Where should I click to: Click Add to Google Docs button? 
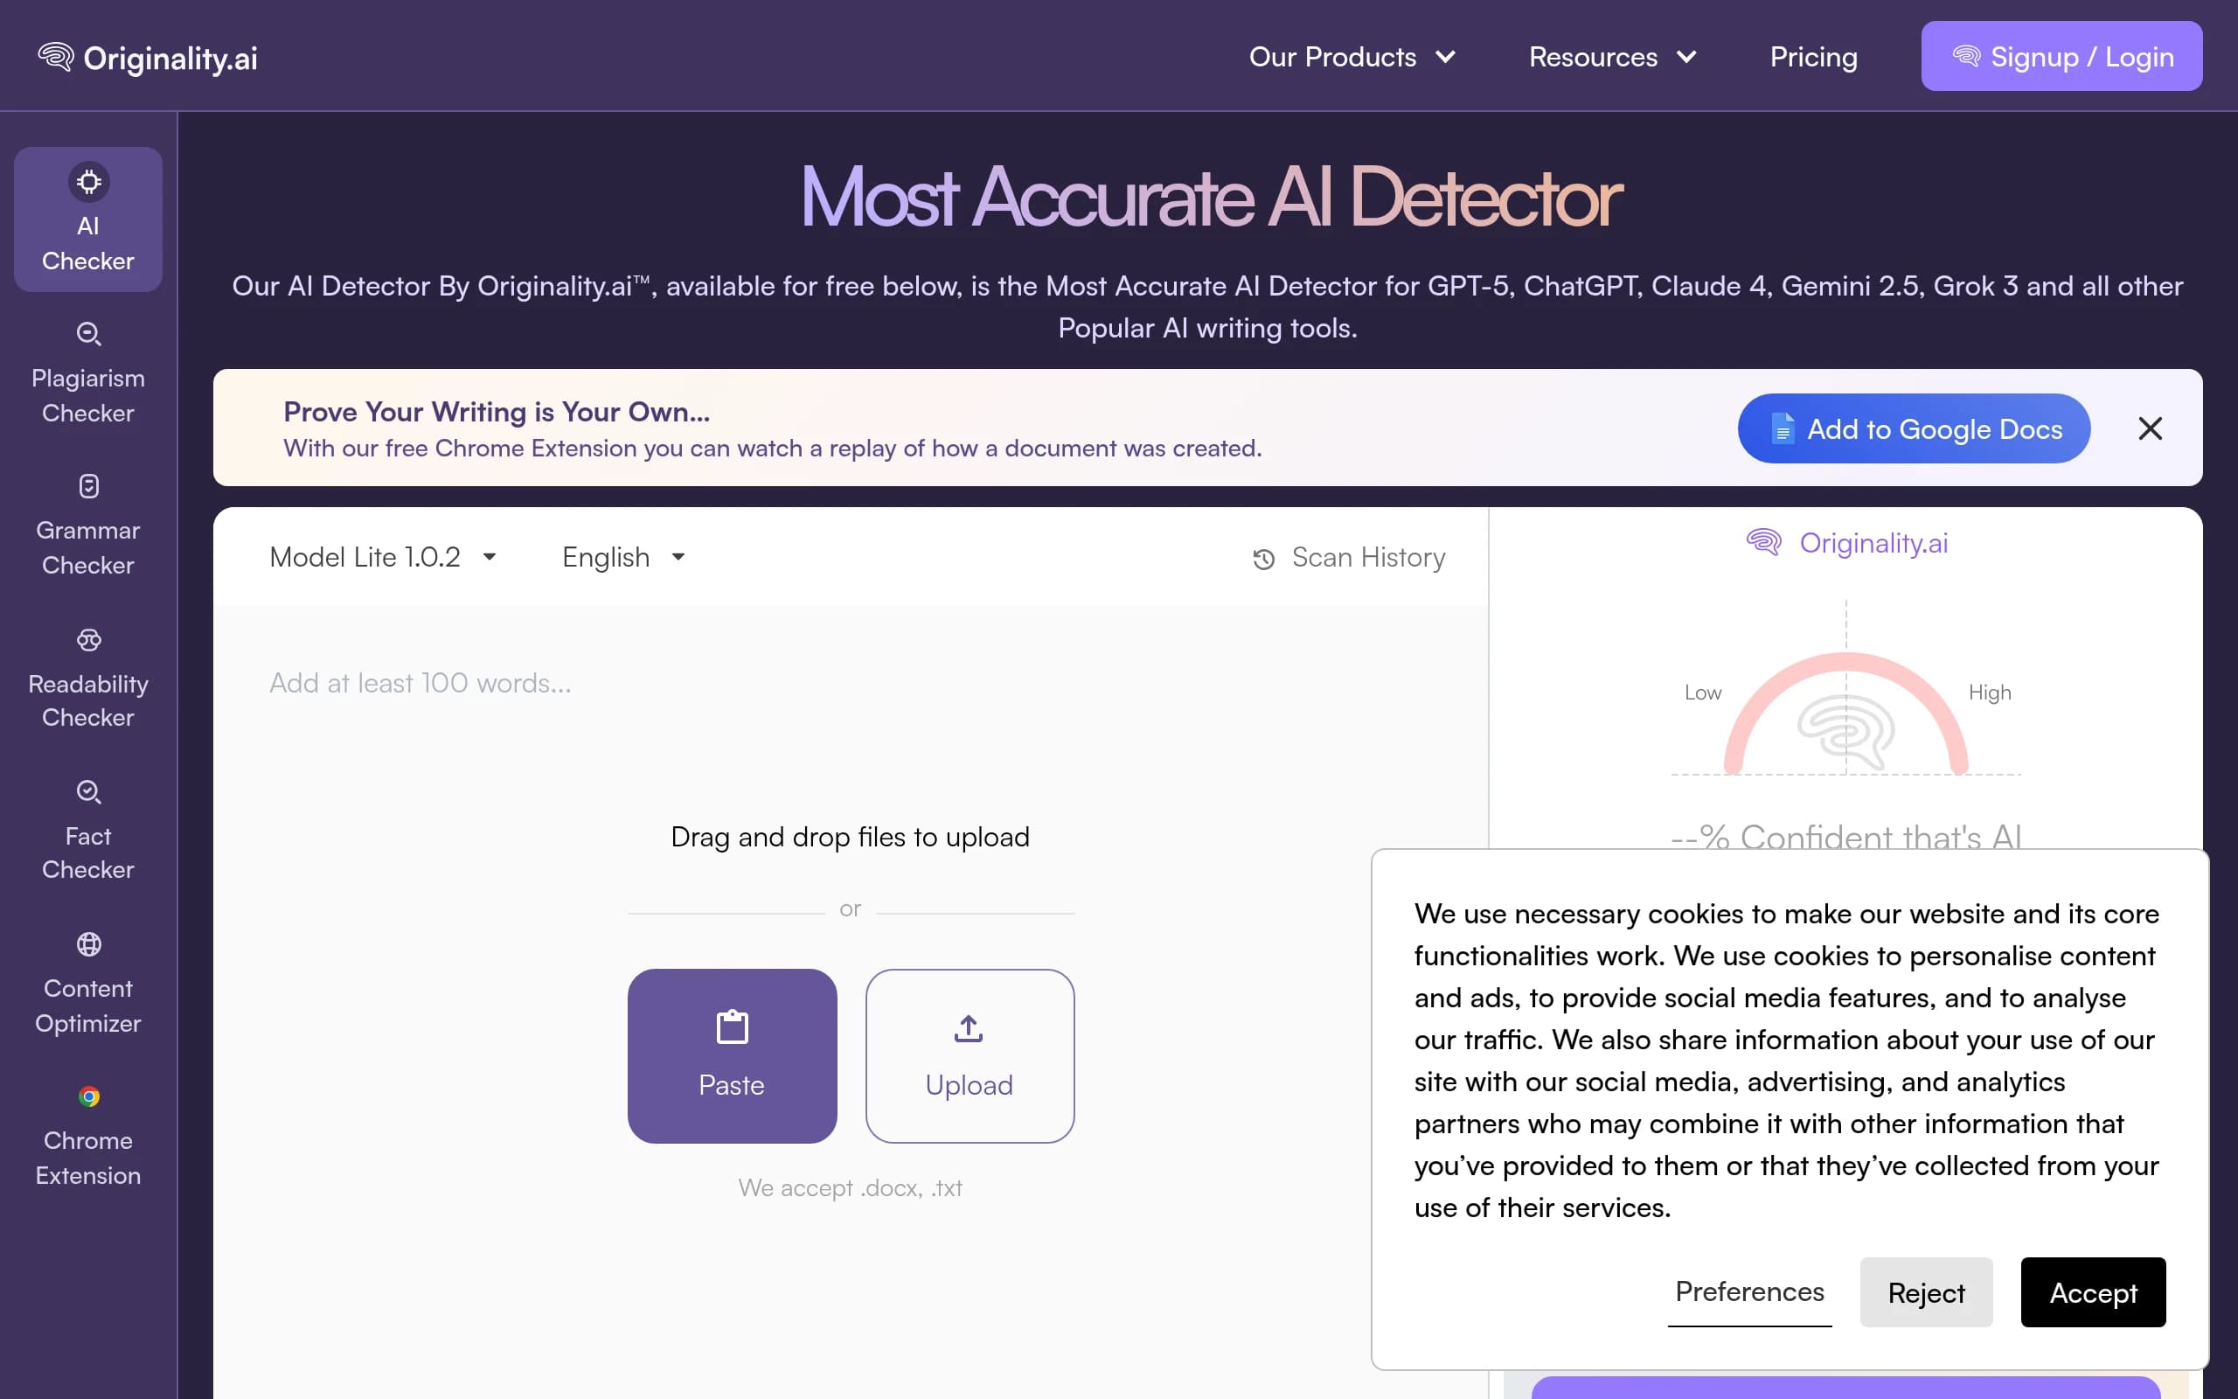tap(1914, 428)
